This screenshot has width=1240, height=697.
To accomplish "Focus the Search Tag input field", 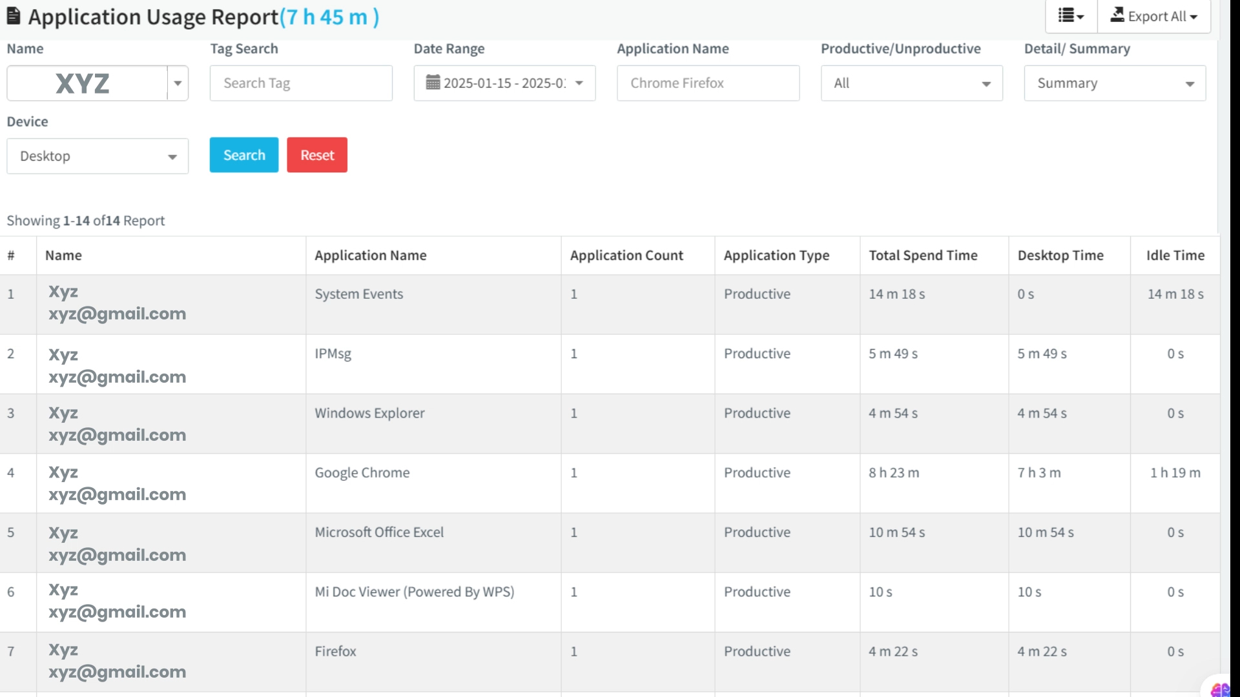I will tap(301, 83).
